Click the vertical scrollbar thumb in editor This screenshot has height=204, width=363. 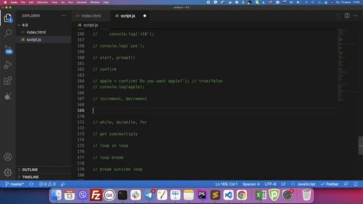coord(361,146)
